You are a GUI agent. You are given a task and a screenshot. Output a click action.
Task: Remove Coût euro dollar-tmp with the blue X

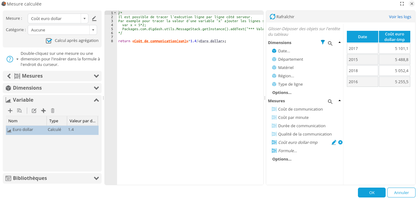[340, 142]
